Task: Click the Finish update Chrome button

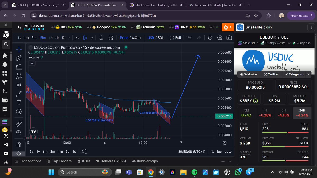Action: (x=301, y=16)
